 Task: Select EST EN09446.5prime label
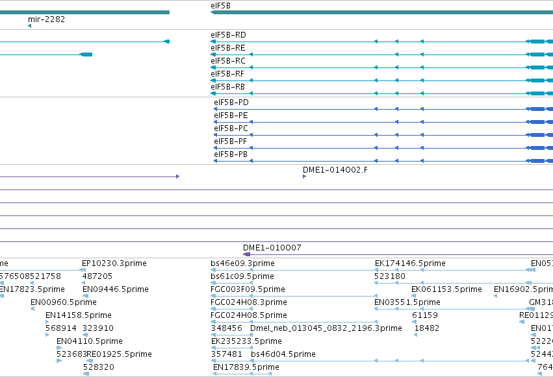click(x=115, y=289)
